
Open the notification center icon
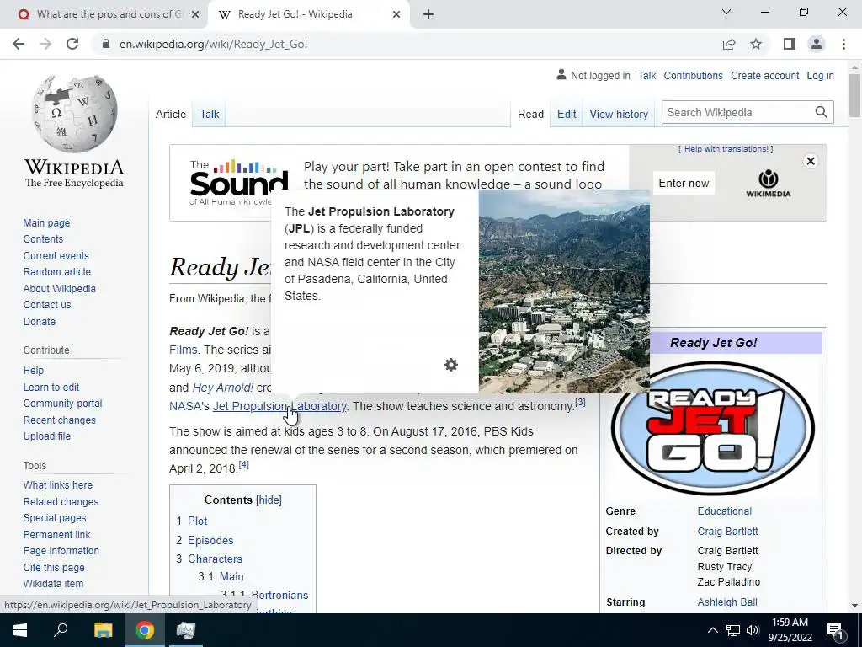(x=835, y=631)
